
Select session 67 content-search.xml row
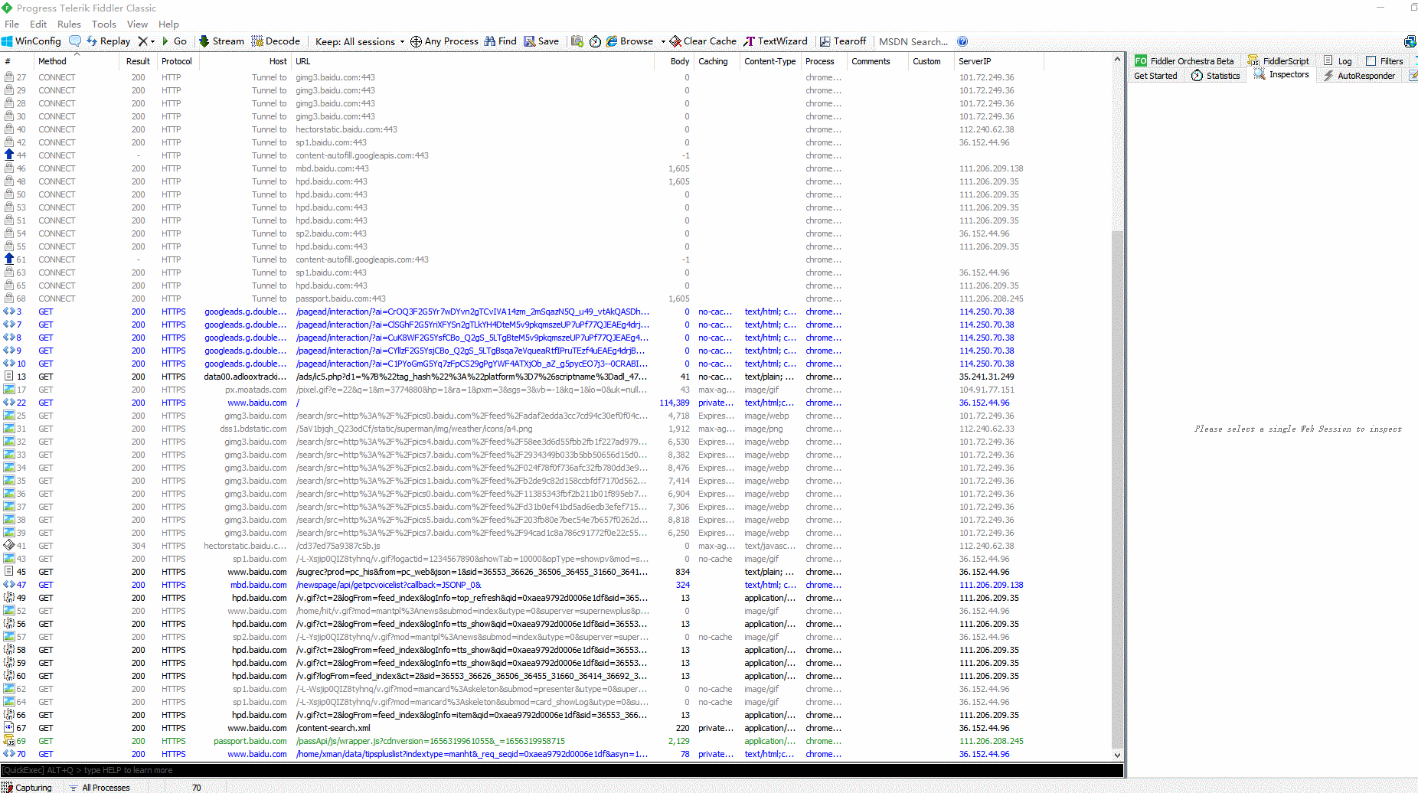[x=555, y=728]
